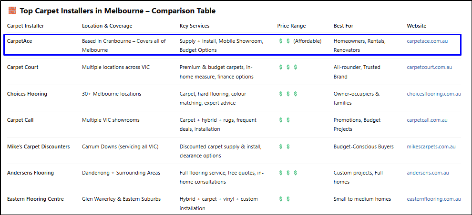The width and height of the screenshot is (472, 215).
Task: Click Choices Flooring price dollar icons
Action: (x=288, y=94)
